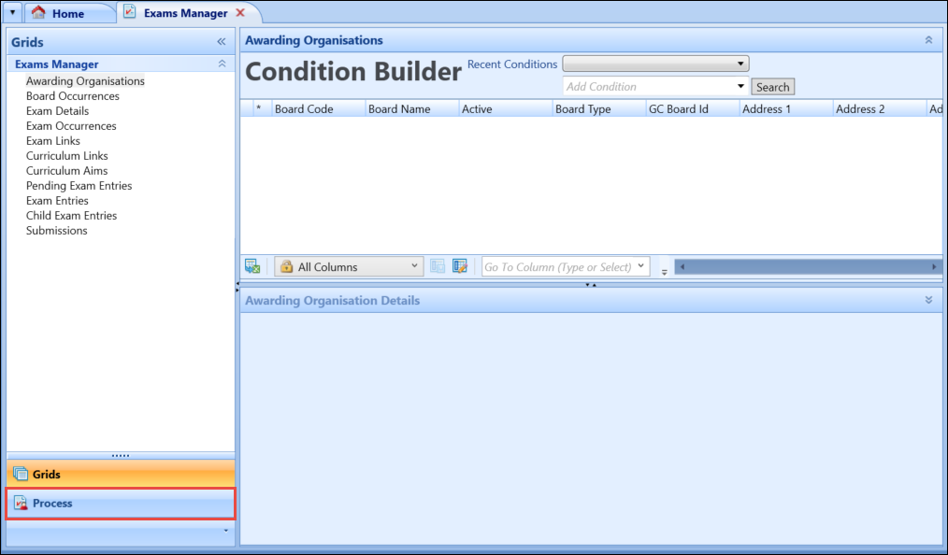Click the Grids panel icon in bottom sidebar

click(19, 474)
